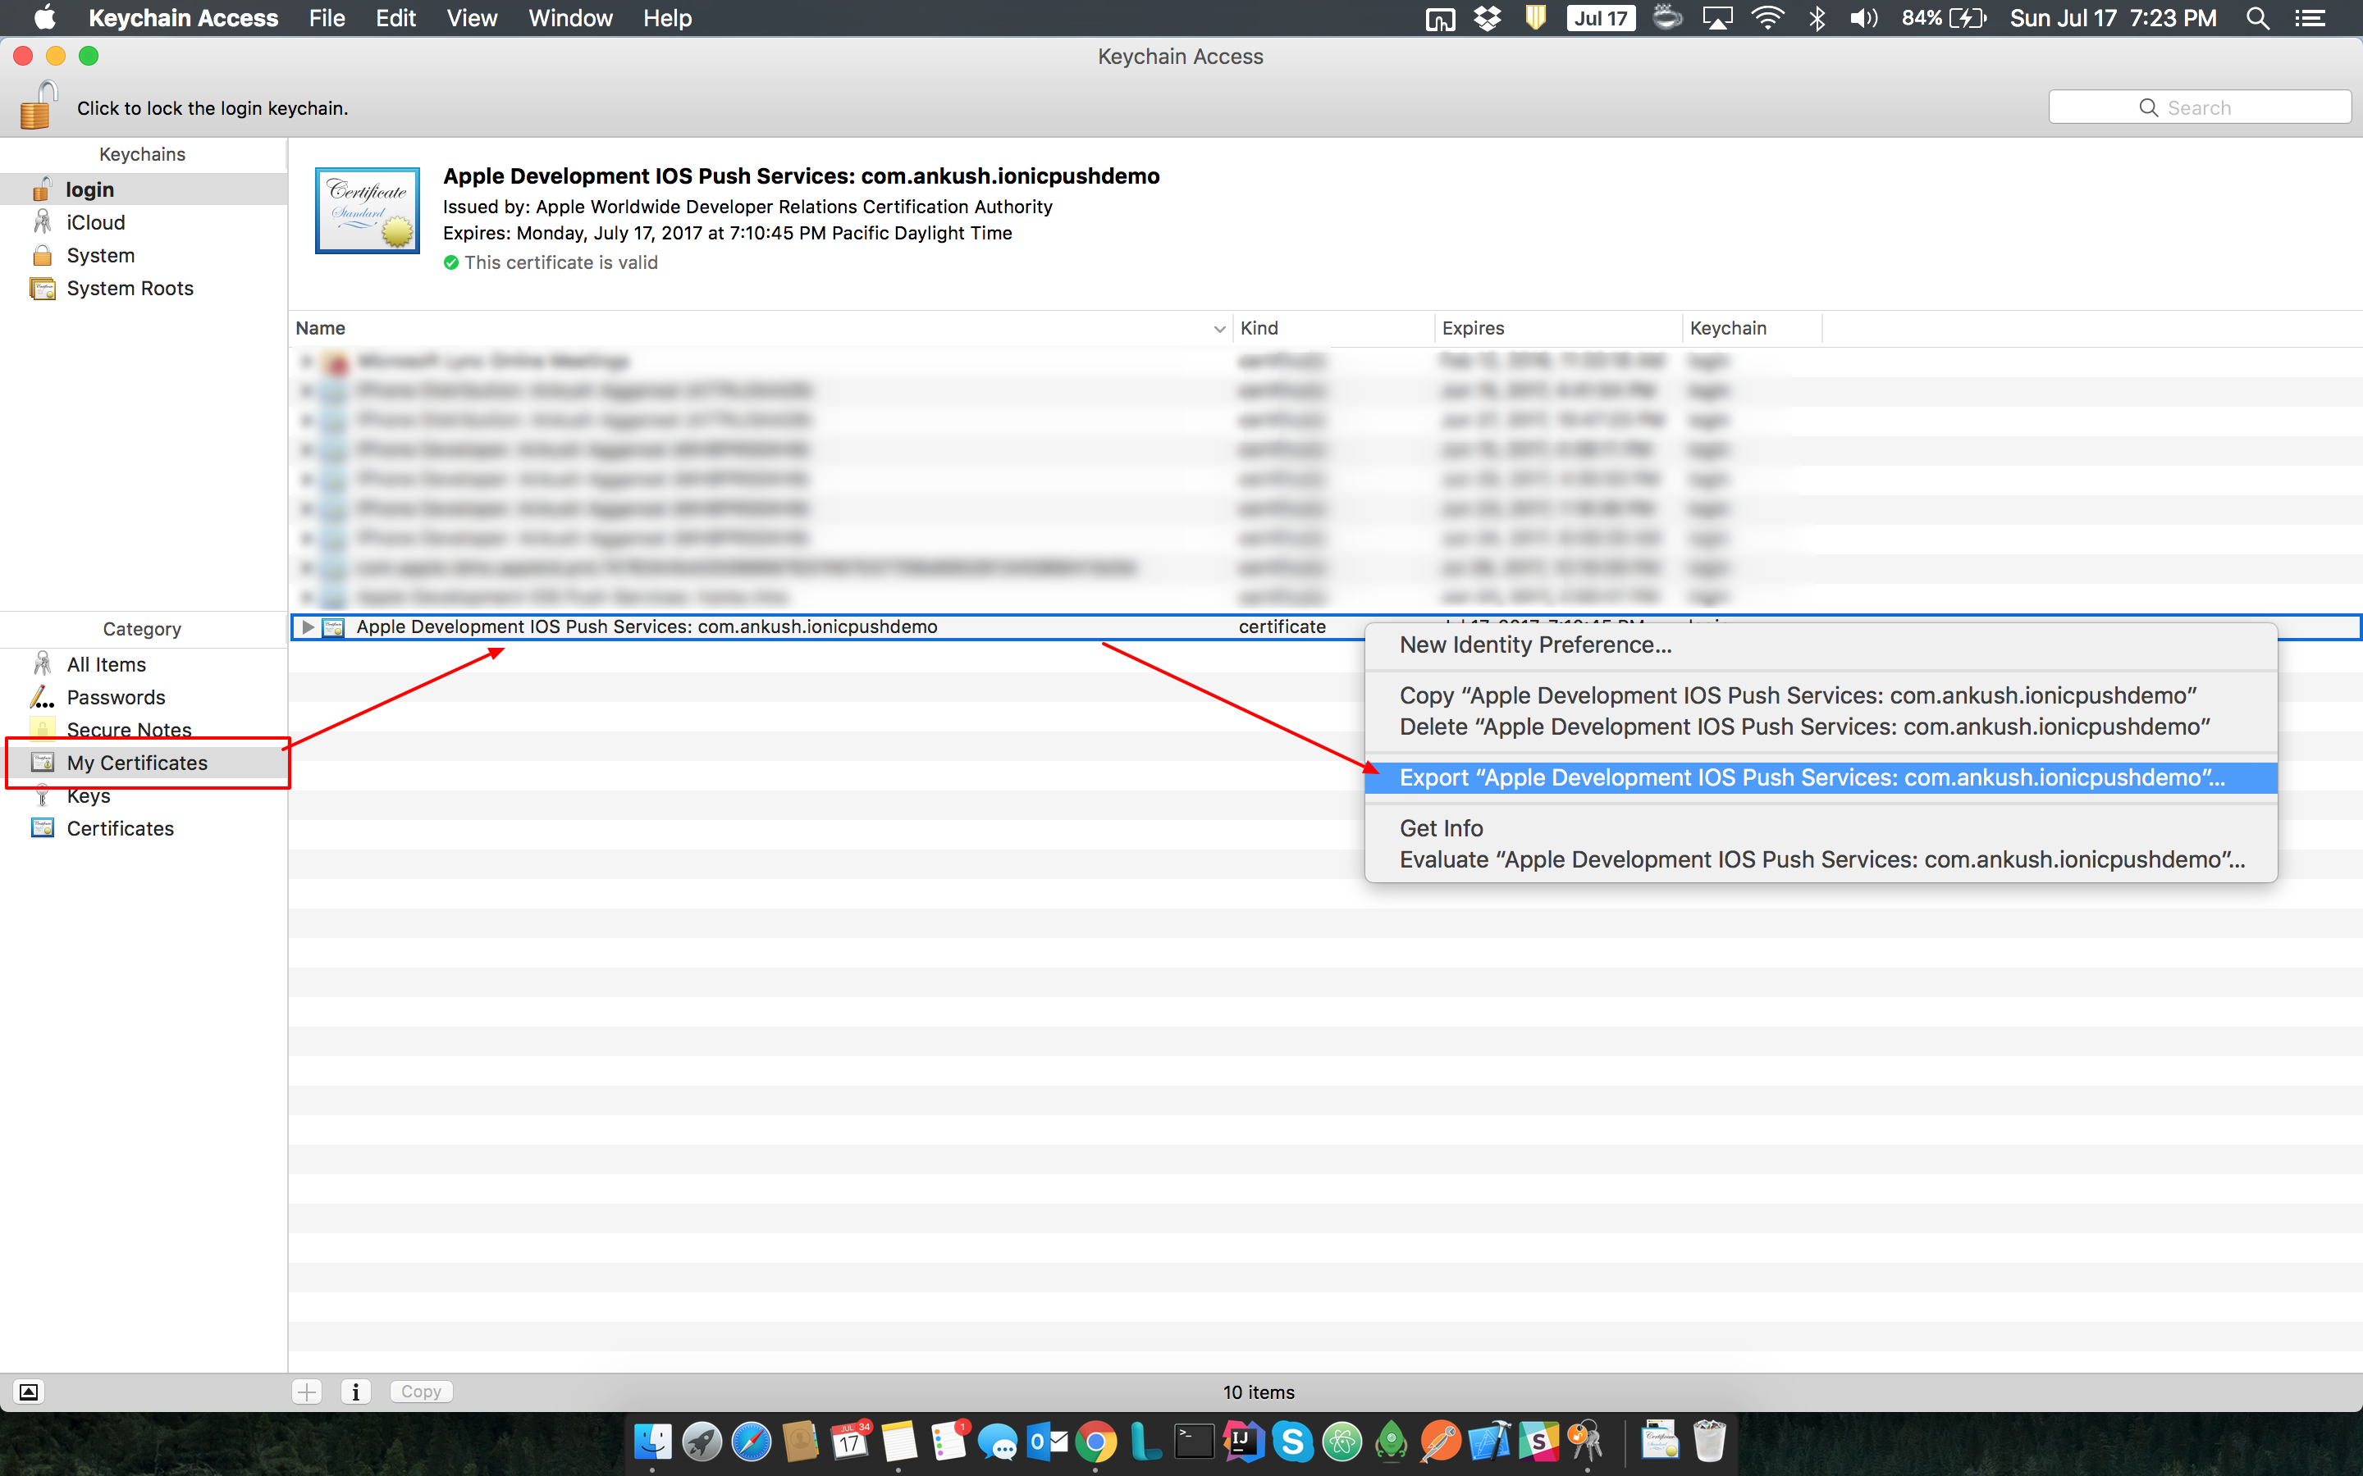Image resolution: width=2363 pixels, height=1476 pixels.
Task: Choose Copy Apple Development IOS Push Services entry
Action: click(x=1821, y=696)
